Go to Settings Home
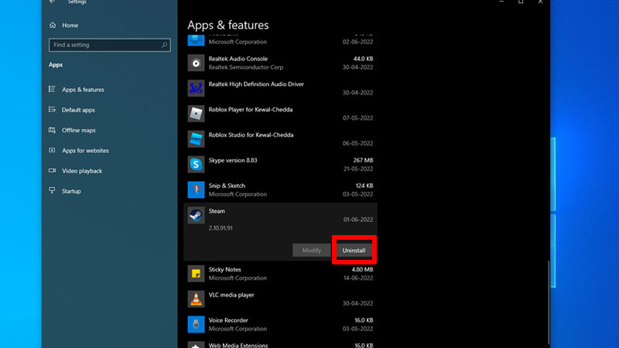Viewport: 619px width, 348px height. [x=70, y=26]
